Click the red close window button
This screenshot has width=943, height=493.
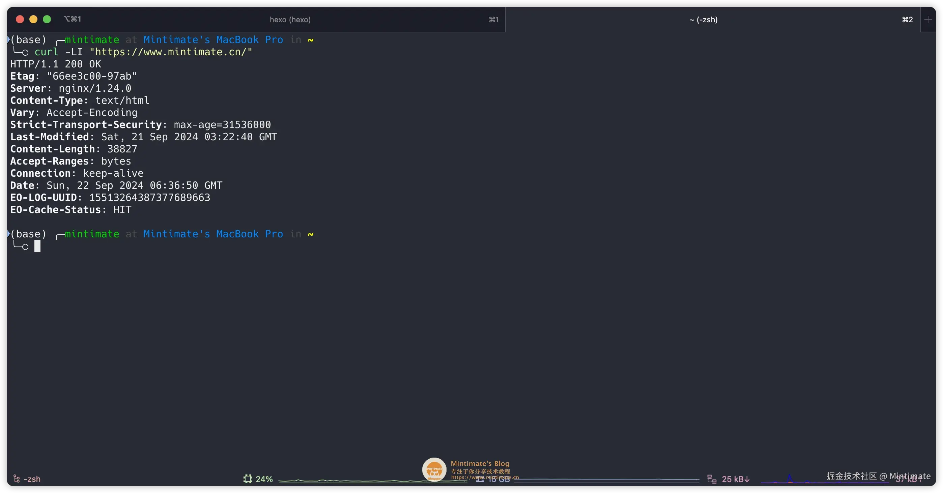[x=20, y=20]
